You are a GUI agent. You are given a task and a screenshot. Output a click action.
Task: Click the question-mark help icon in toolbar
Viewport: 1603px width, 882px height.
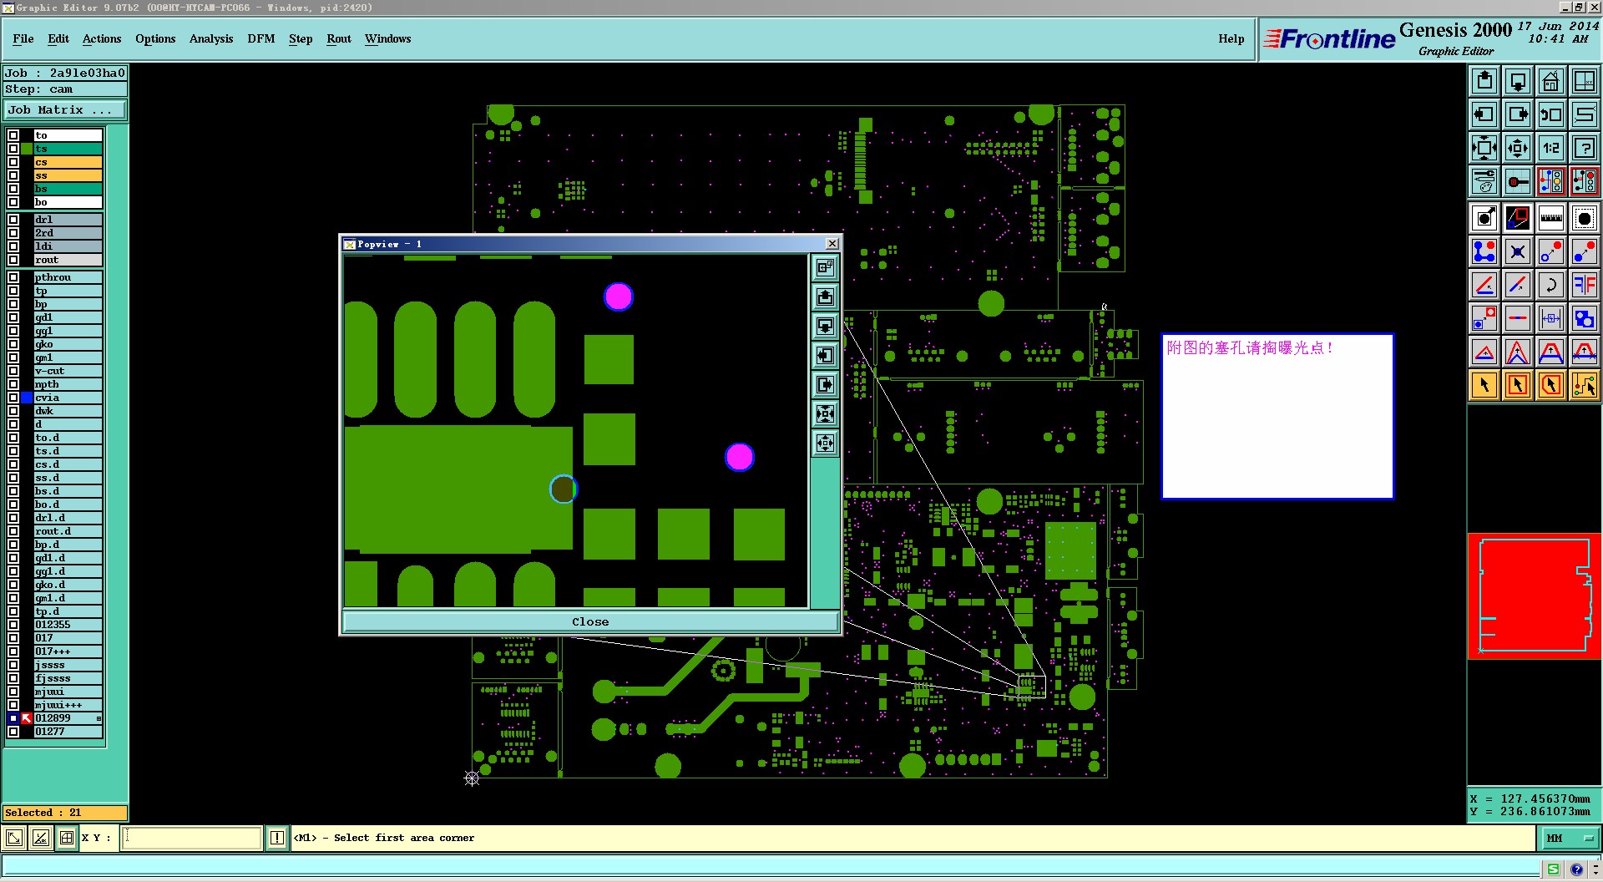[1584, 148]
